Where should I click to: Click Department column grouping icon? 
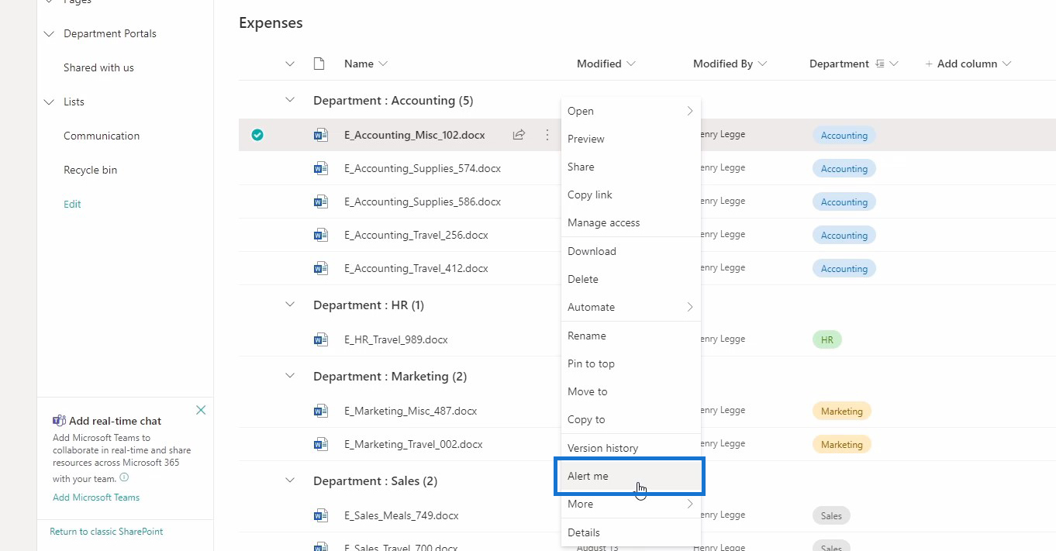(x=880, y=64)
